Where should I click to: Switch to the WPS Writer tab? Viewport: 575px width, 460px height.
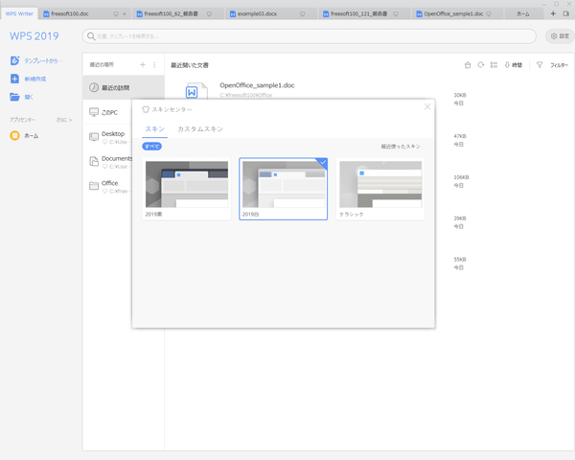(x=19, y=13)
